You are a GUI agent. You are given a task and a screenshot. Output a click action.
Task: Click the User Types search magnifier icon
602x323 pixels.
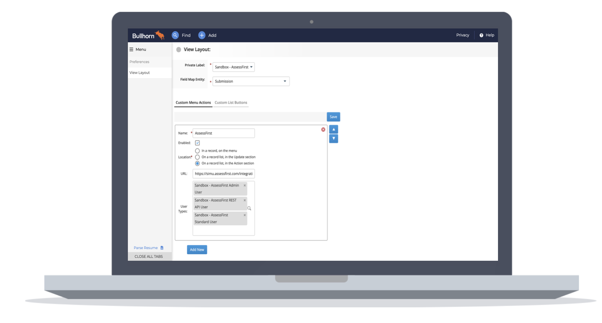[x=249, y=208]
